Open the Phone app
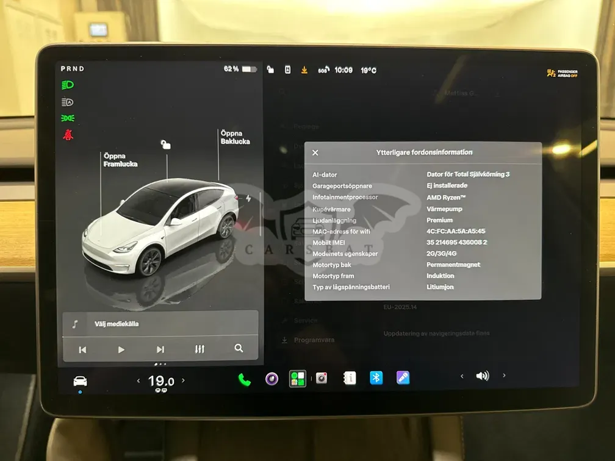 pyautogui.click(x=244, y=379)
